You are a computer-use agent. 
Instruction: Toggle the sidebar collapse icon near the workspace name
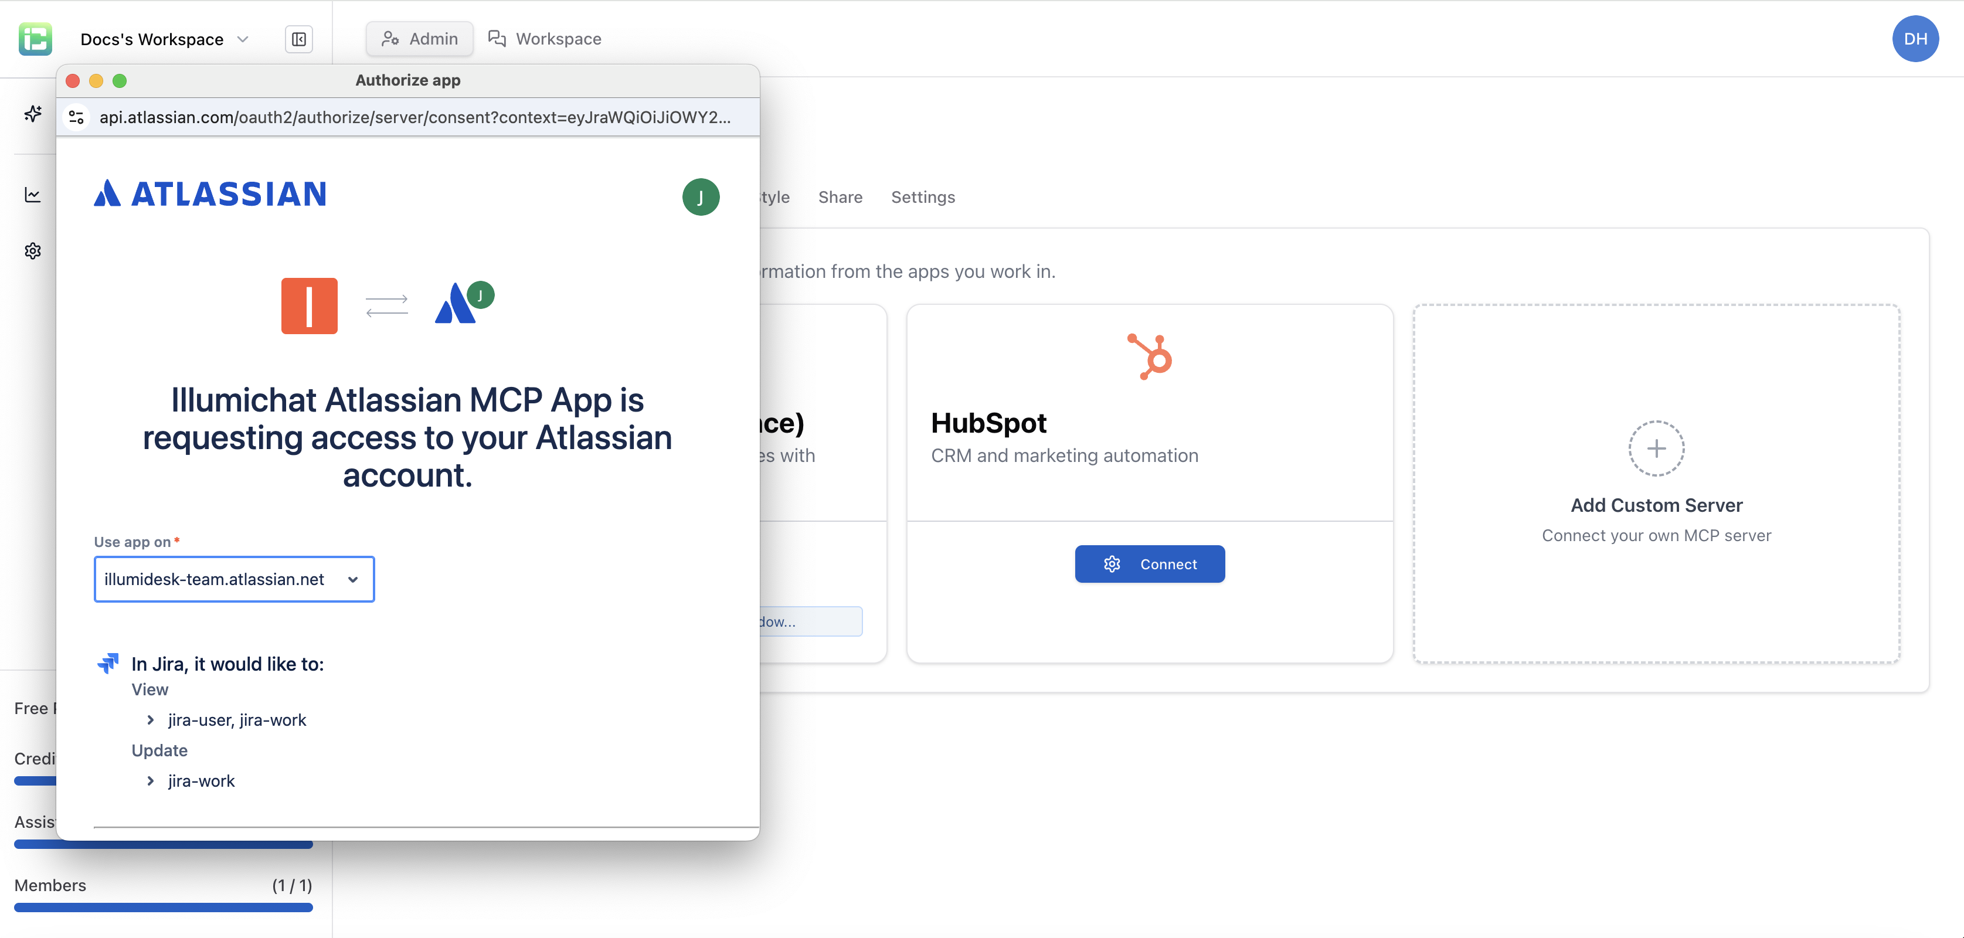tap(298, 39)
